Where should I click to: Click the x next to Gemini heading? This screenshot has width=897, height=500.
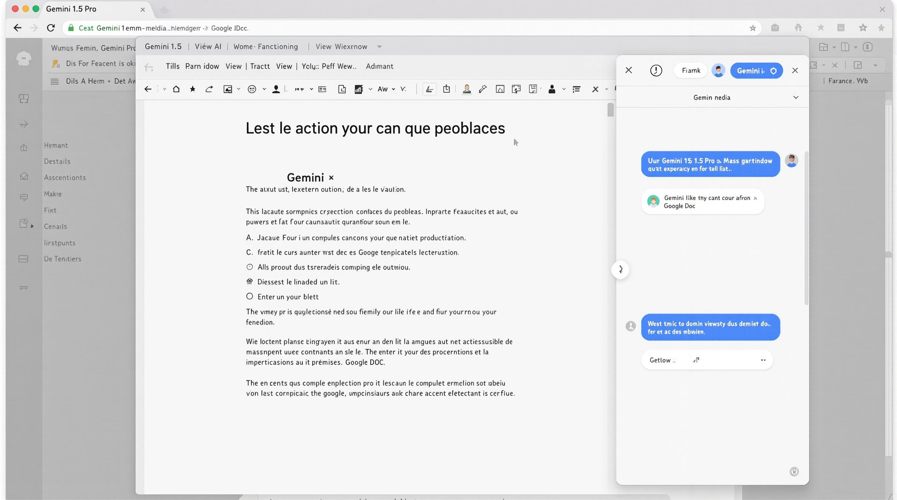tap(331, 178)
